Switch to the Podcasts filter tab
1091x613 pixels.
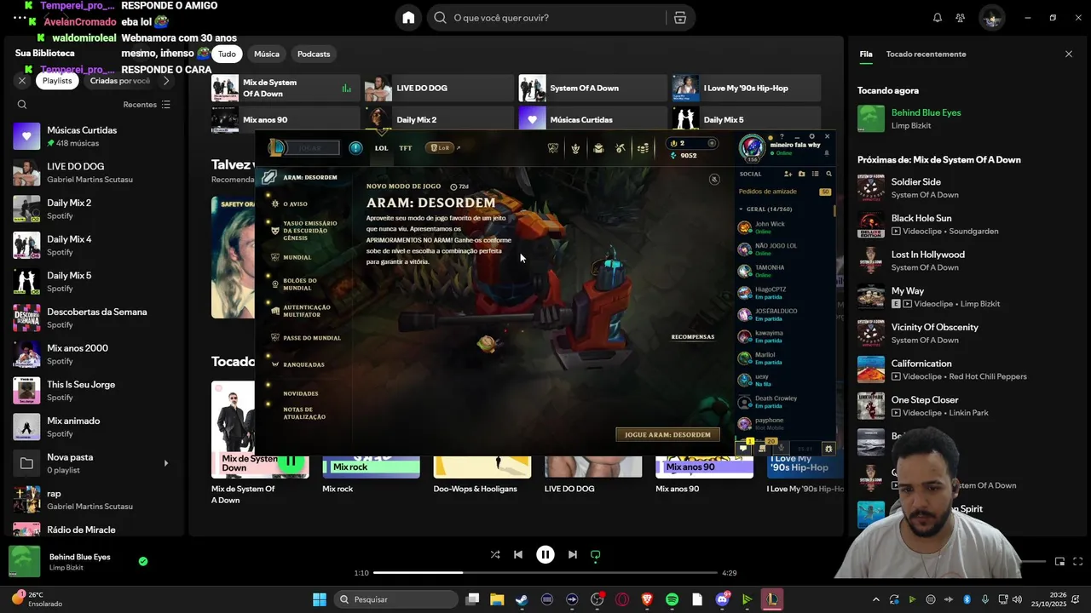click(314, 54)
